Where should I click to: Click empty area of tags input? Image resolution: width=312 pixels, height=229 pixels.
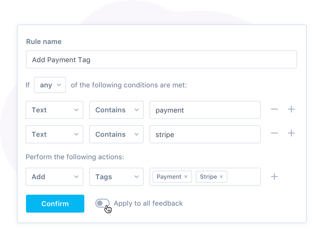pos(244,177)
